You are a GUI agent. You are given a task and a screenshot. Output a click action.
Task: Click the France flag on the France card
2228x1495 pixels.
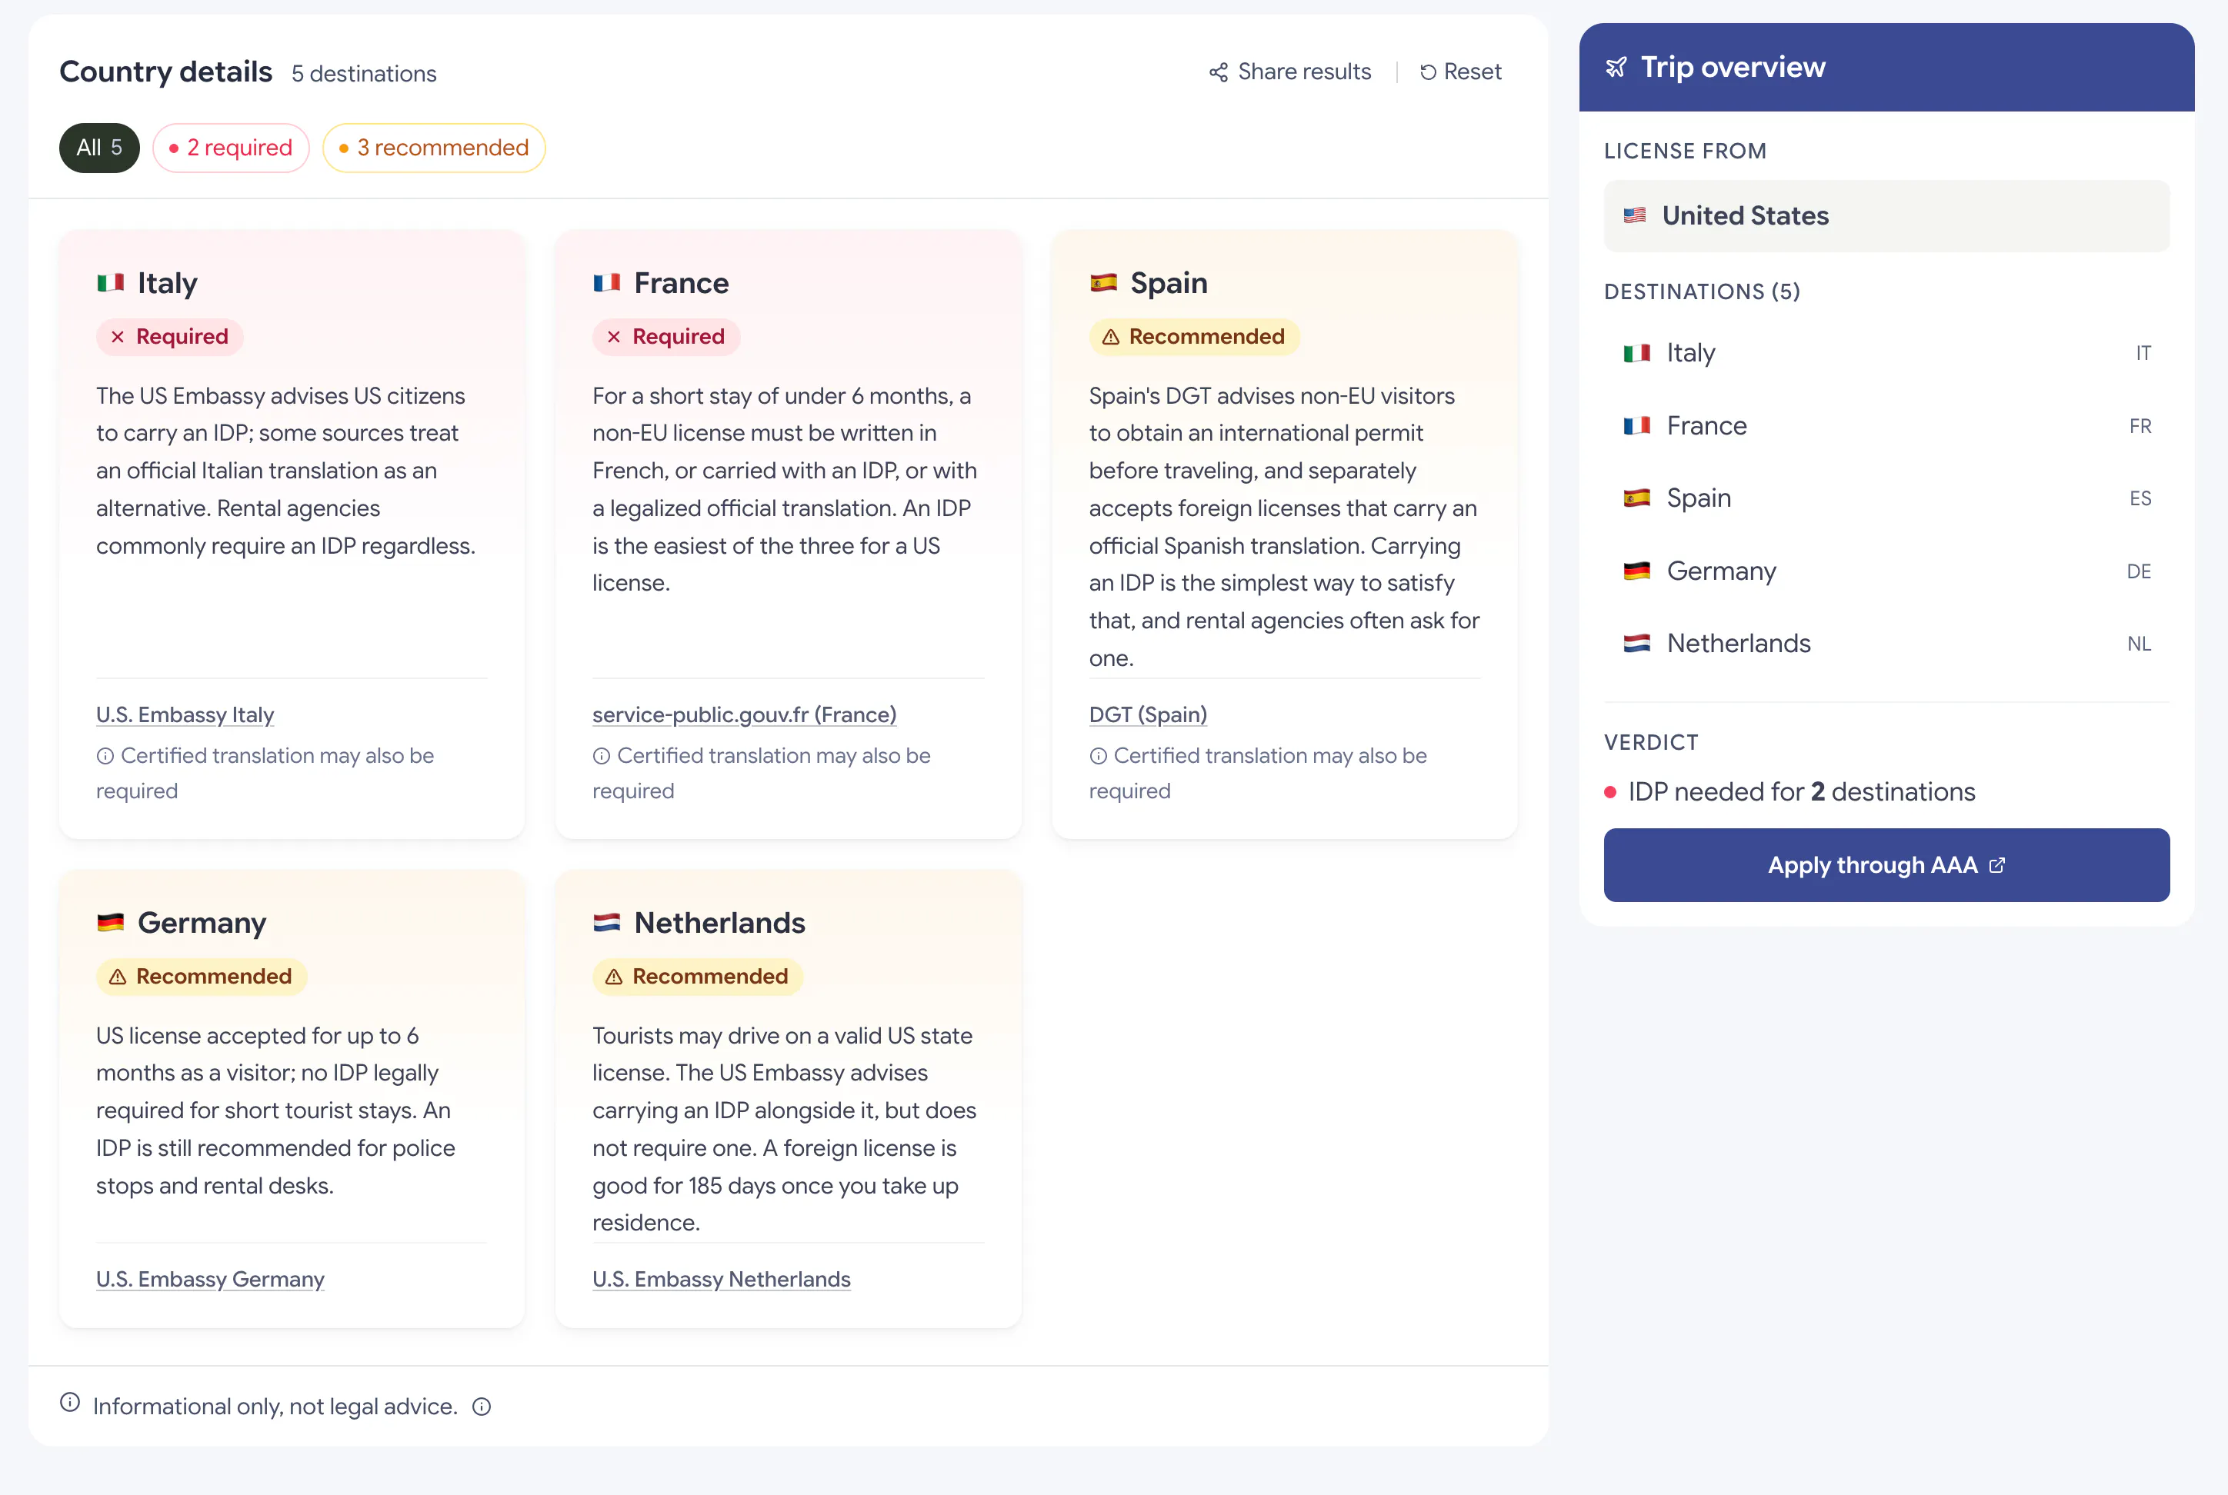point(606,282)
